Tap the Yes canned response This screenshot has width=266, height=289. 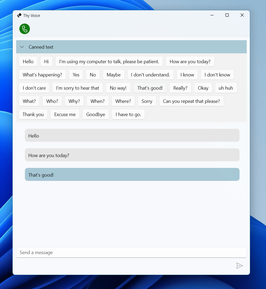coord(76,75)
